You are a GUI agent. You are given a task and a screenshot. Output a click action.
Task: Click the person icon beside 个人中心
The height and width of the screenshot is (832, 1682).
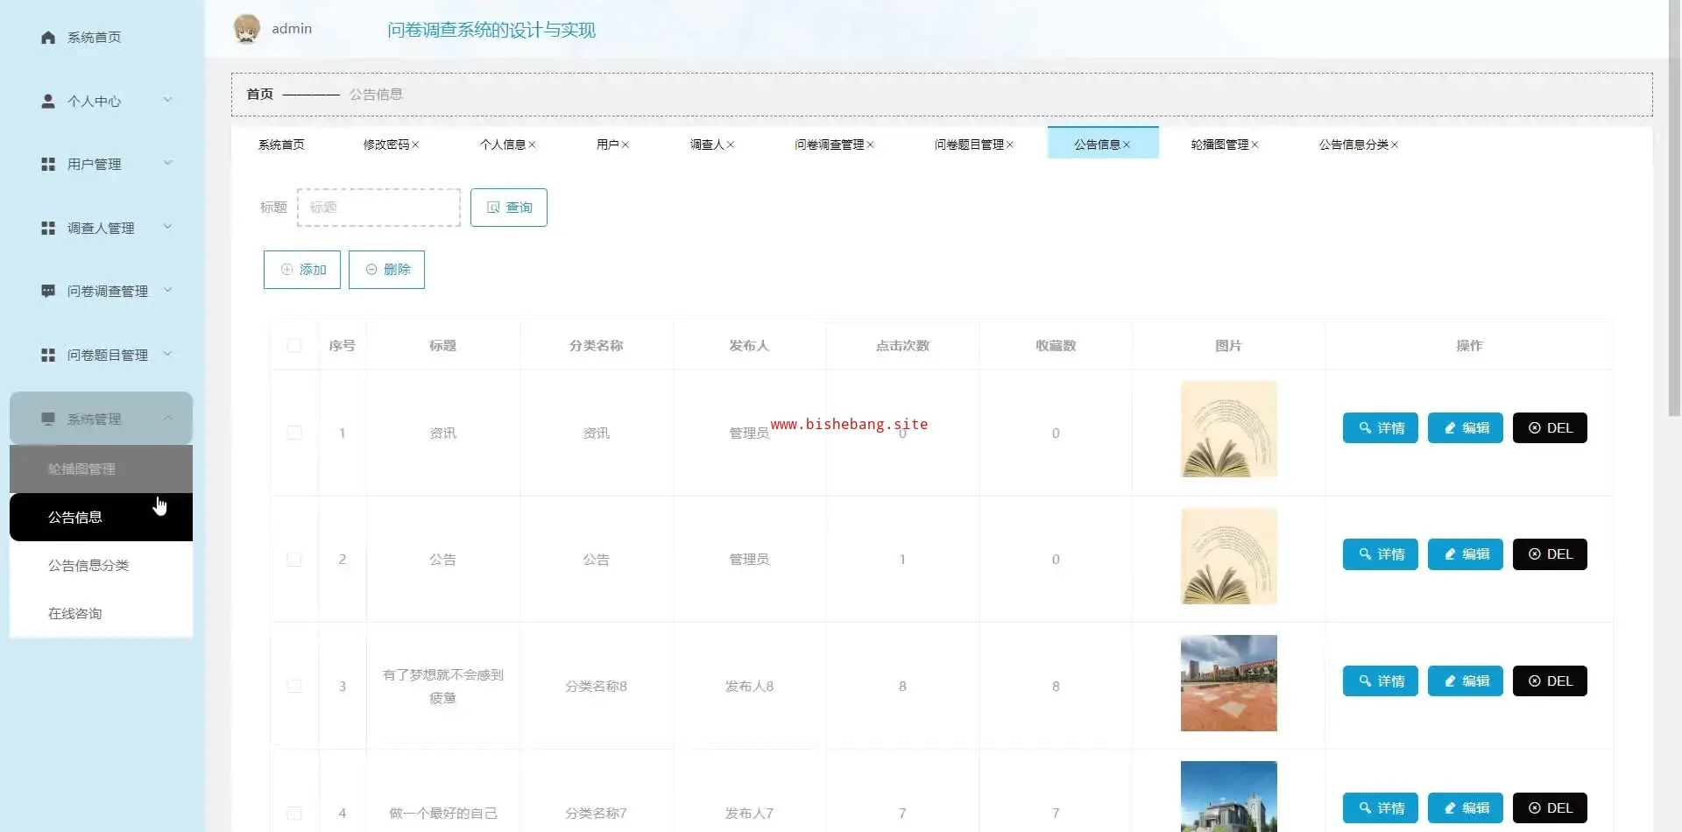(48, 102)
